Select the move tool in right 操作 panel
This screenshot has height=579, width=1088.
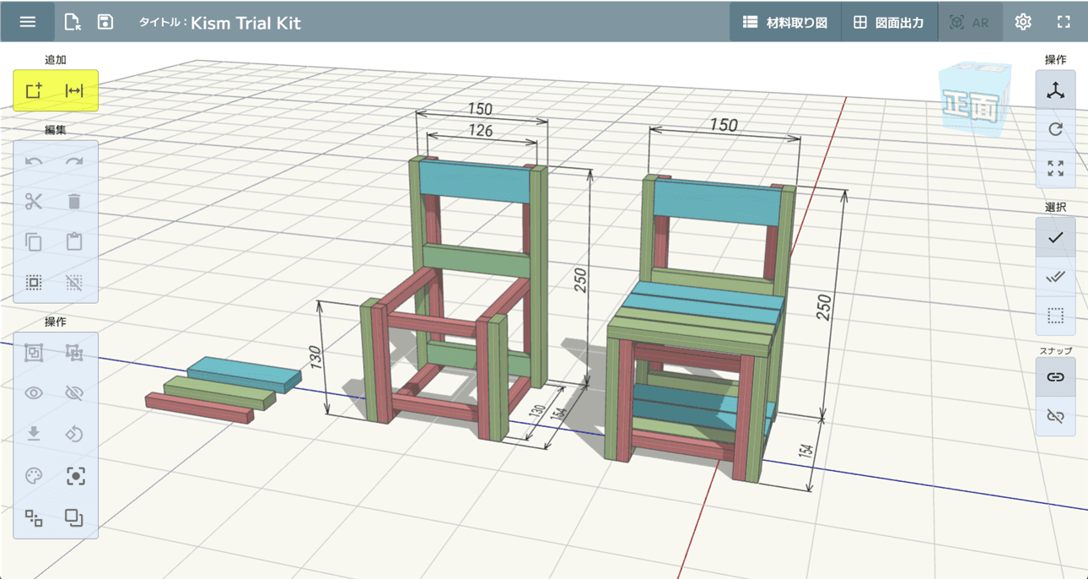click(1055, 90)
